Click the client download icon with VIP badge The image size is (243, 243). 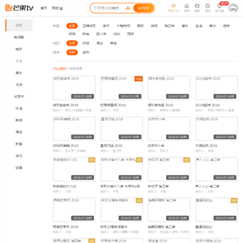coord(219,6)
